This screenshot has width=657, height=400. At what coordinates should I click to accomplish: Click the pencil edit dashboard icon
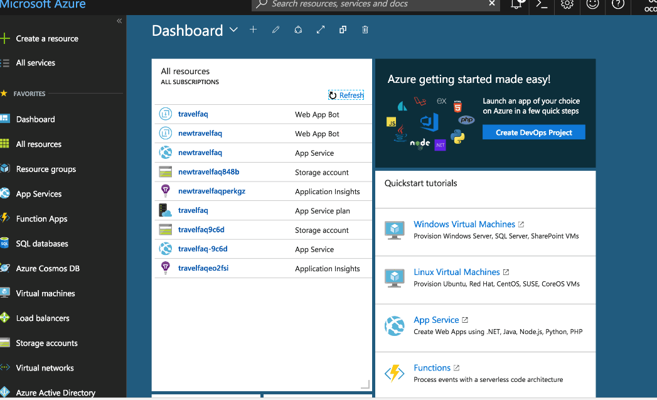(275, 30)
